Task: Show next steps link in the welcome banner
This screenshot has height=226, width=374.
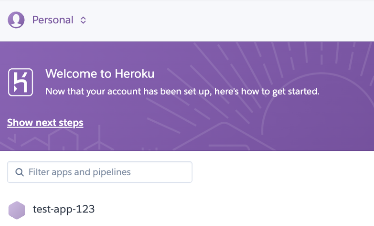Action: click(45, 123)
